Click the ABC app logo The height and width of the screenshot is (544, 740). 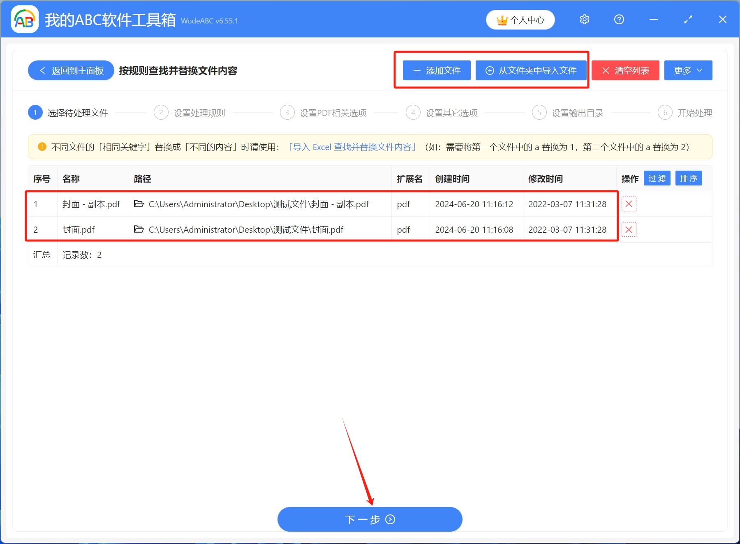point(25,19)
